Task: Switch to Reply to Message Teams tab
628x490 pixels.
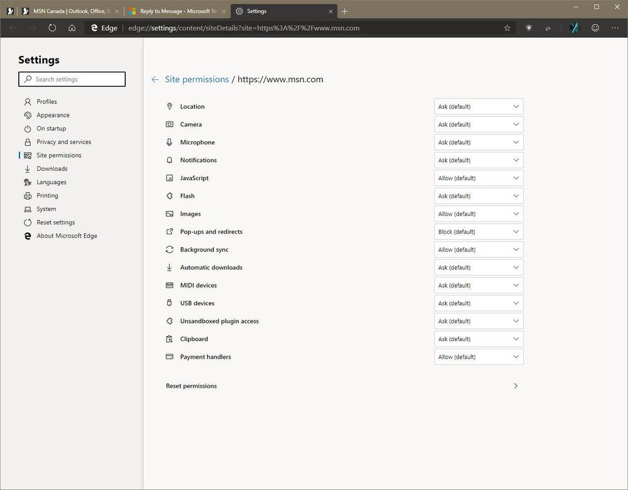Action: coord(176,11)
